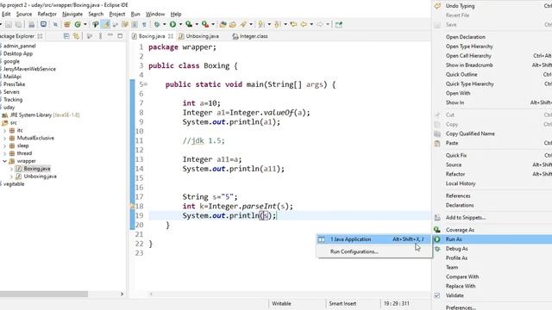Image resolution: width=552 pixels, height=310 pixels.
Task: Minimize the Package Explorer panel
Action: 110,36
